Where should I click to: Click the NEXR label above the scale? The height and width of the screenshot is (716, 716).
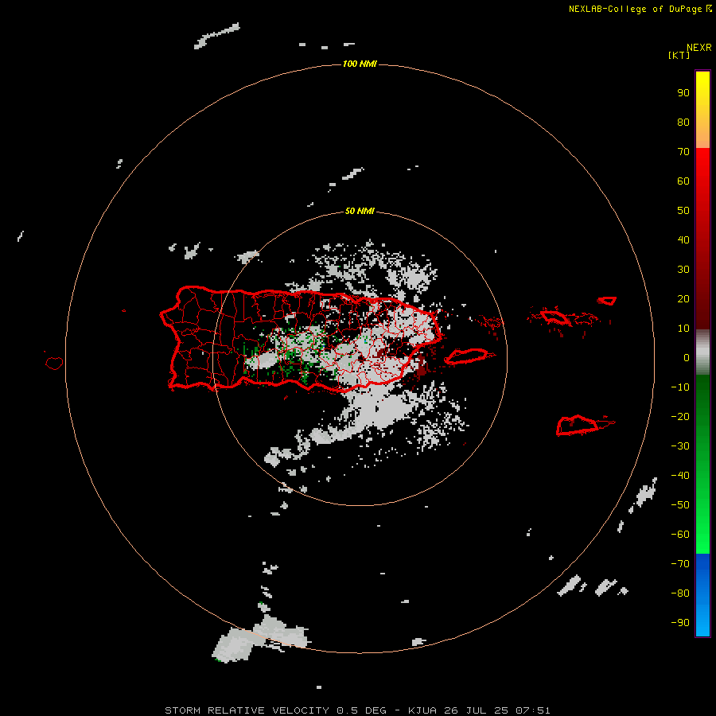[698, 48]
